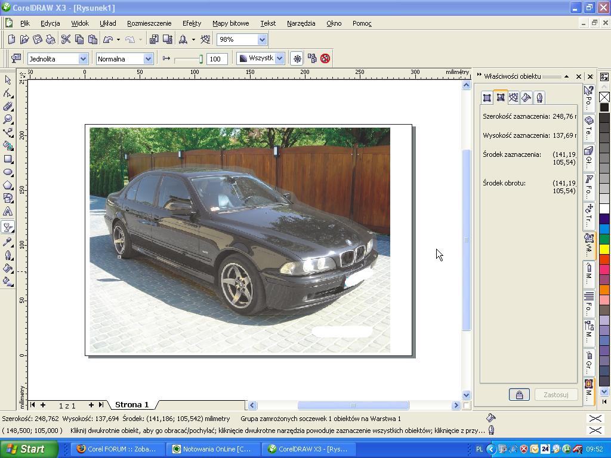Select the Polygon tool

point(8,185)
